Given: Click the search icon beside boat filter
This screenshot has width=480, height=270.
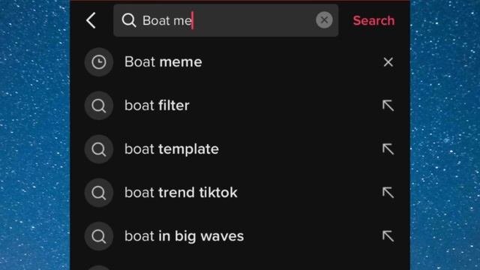Looking at the screenshot, I should [x=99, y=106].
